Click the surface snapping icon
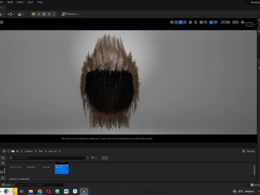The height and width of the screenshot is (195, 260). (196, 22)
